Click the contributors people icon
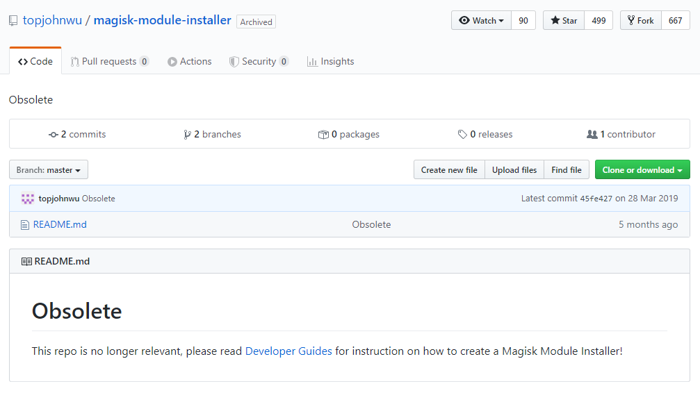Image resolution: width=700 pixels, height=393 pixels. (x=592, y=134)
